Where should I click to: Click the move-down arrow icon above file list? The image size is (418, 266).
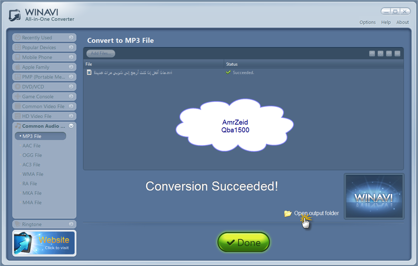click(380, 54)
